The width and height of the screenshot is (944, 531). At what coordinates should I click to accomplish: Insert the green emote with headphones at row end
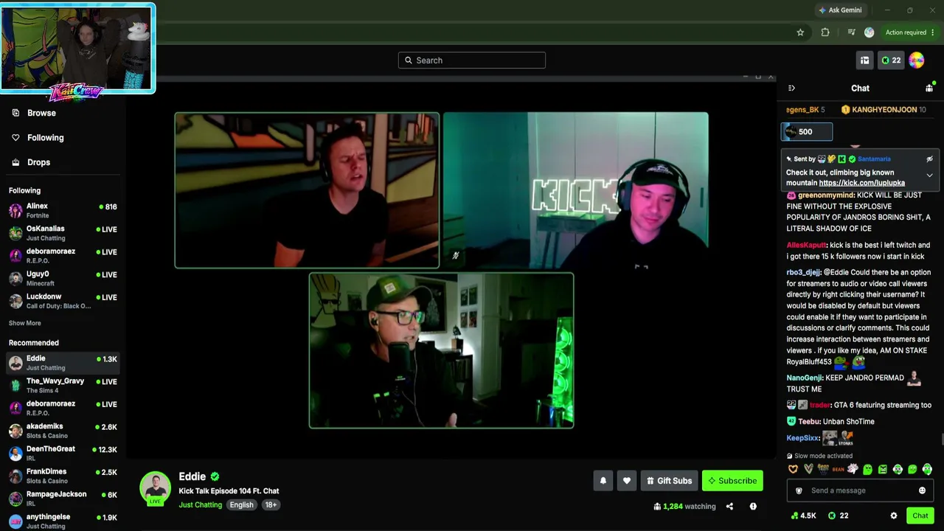[927, 469]
